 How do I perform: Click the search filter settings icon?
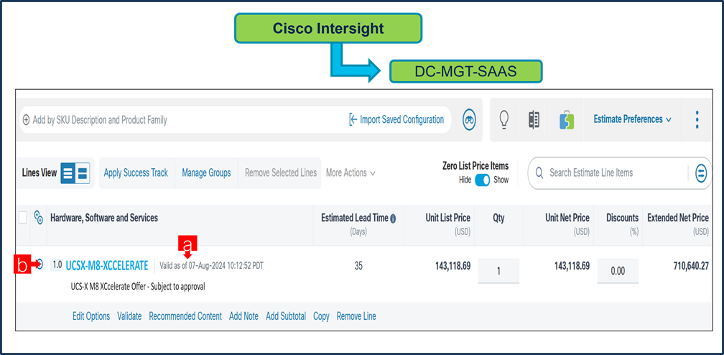coord(700,173)
